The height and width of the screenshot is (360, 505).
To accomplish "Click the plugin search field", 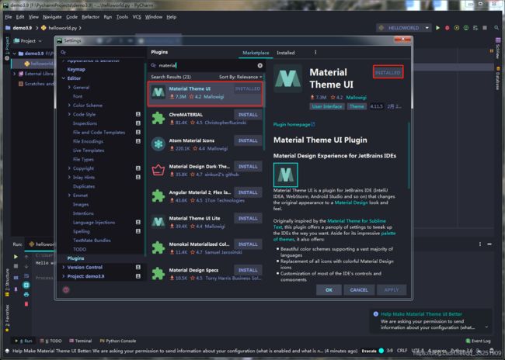I will (x=206, y=66).
